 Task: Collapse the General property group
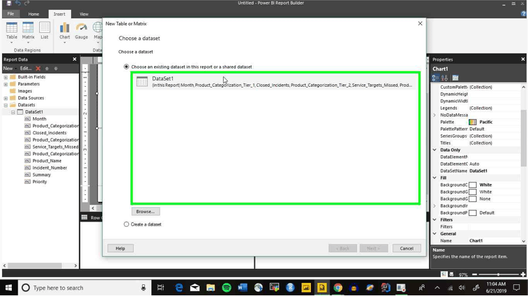click(434, 233)
